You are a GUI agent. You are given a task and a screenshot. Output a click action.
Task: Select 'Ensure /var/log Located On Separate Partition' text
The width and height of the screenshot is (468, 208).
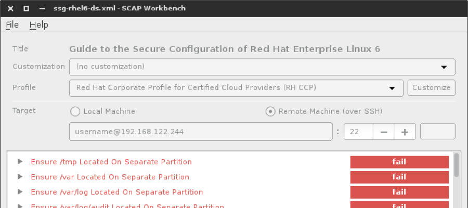click(117, 192)
